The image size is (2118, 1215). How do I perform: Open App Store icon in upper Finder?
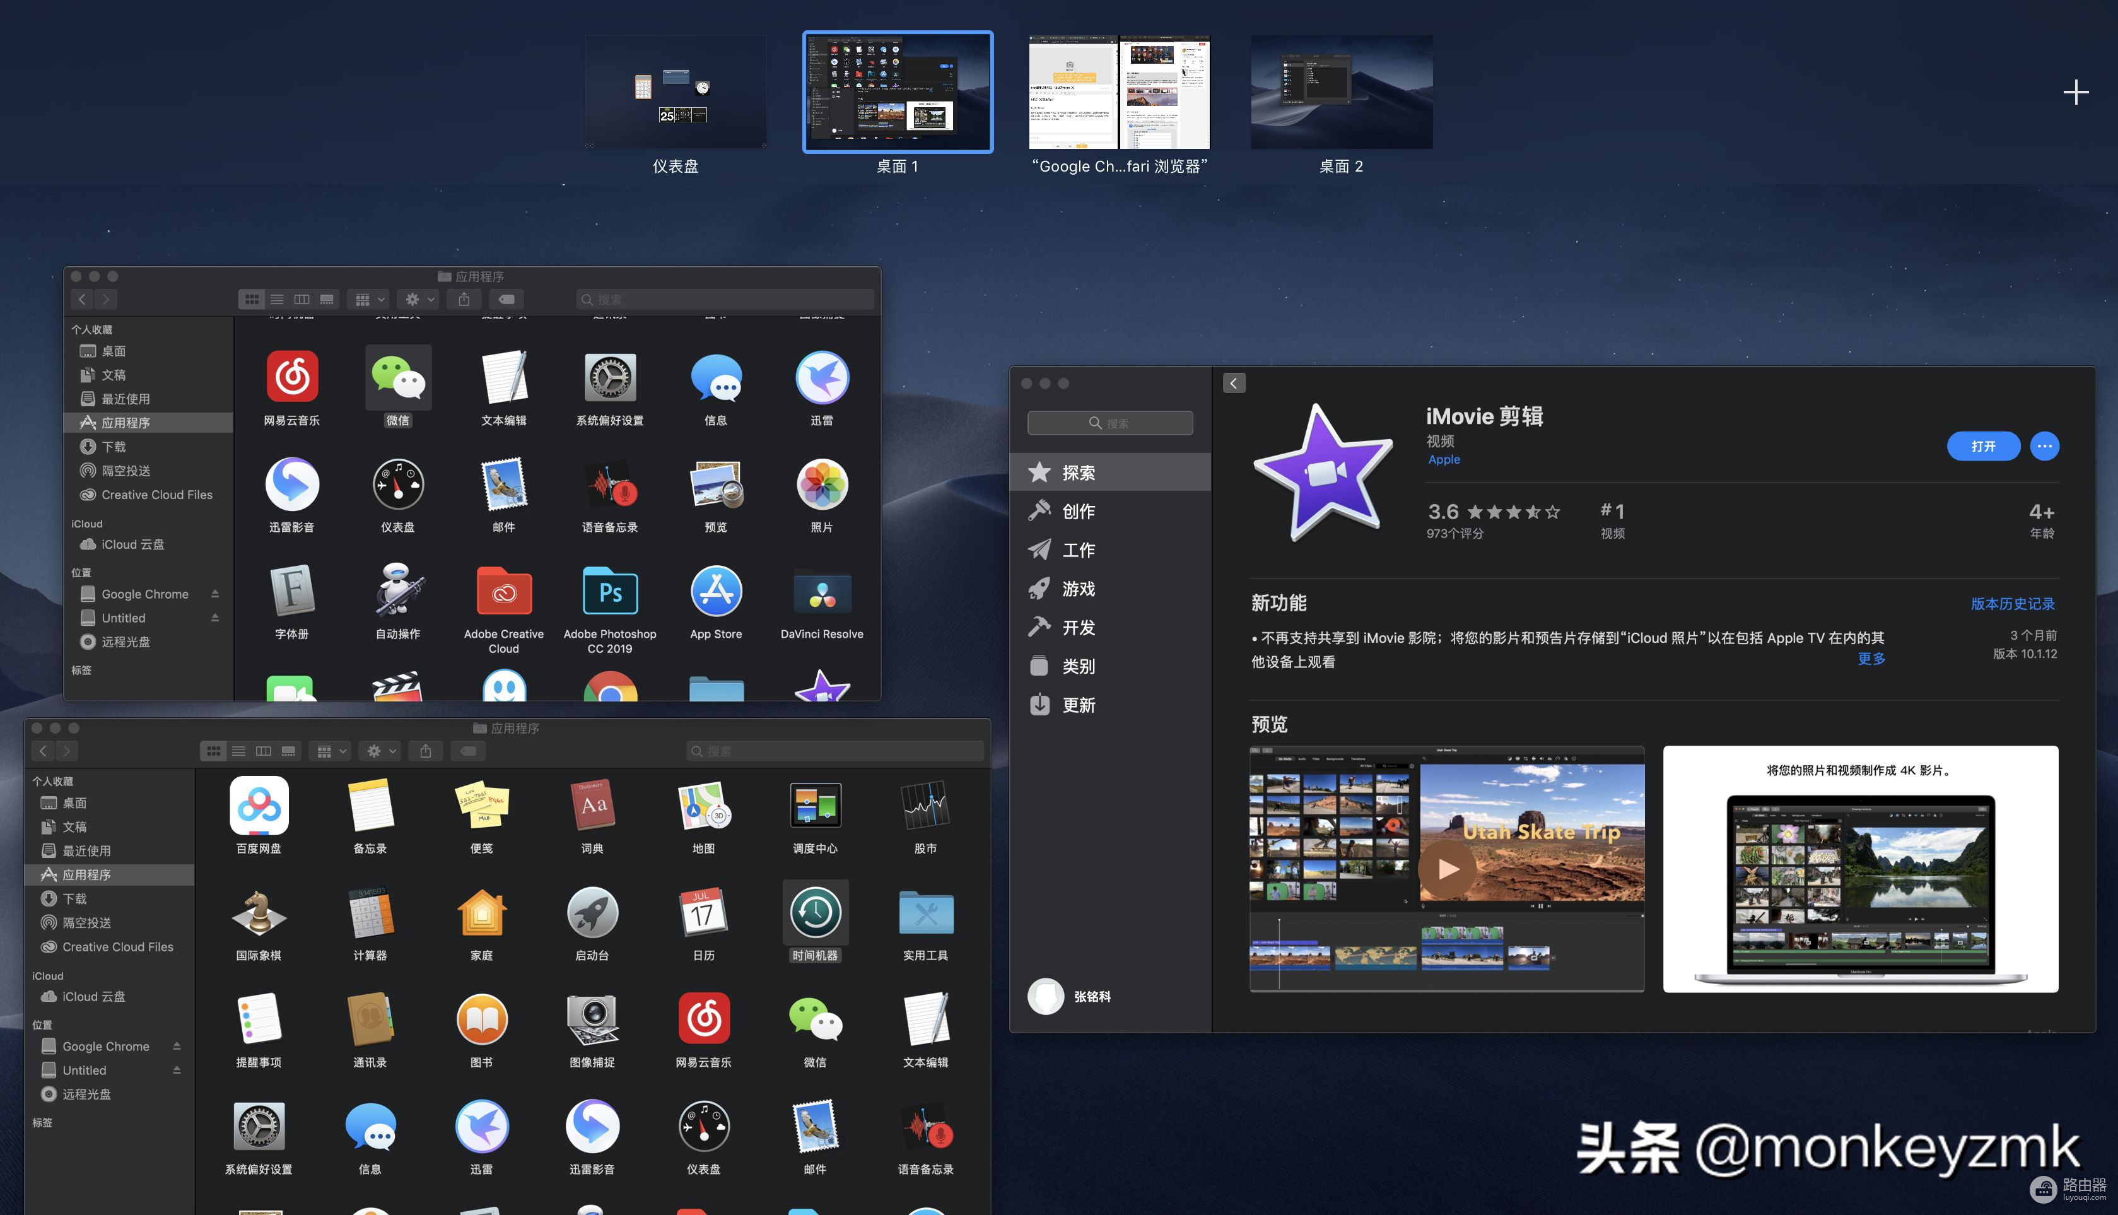click(x=716, y=591)
